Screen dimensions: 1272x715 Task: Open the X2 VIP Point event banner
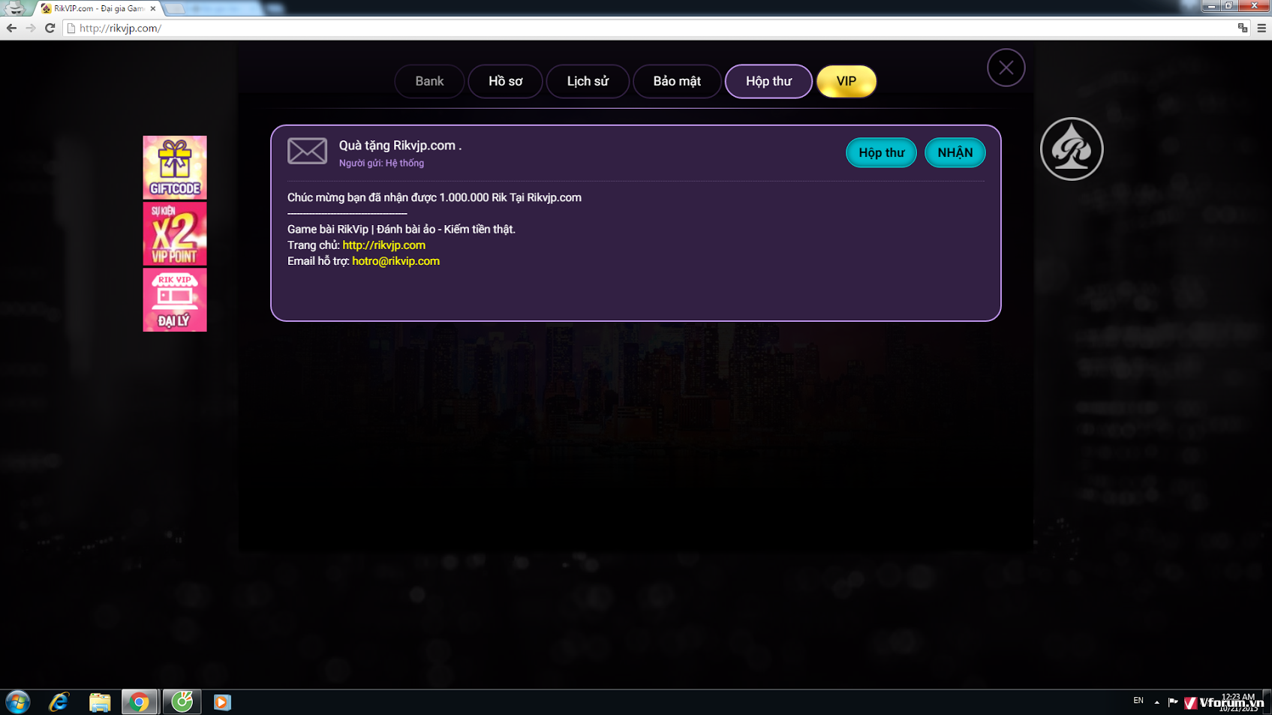click(x=175, y=233)
